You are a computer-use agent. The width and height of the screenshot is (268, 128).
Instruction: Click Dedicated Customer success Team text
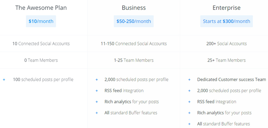231,80
